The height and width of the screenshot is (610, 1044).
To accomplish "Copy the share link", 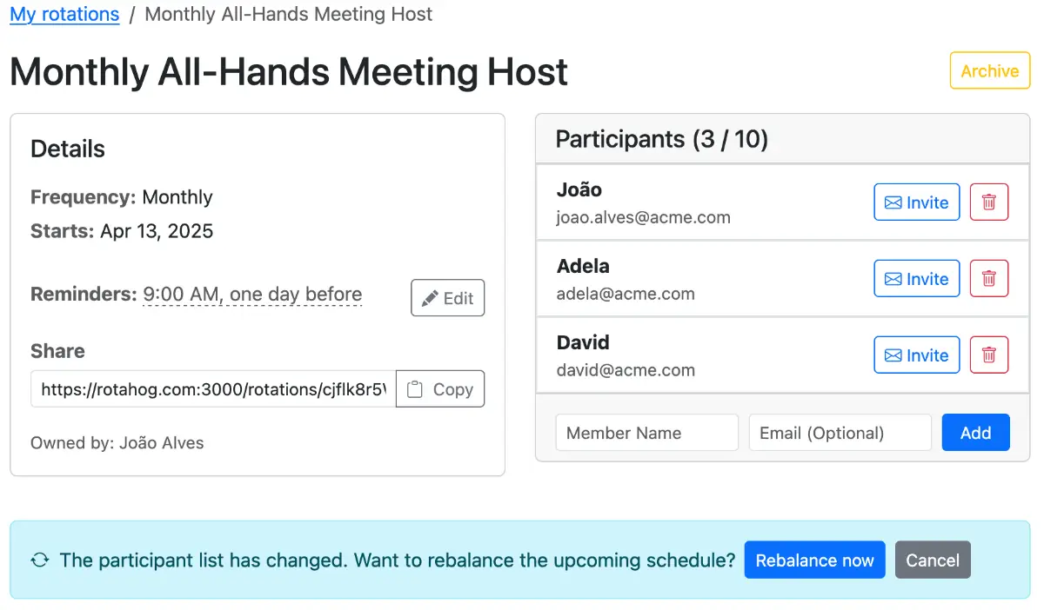I will click(440, 389).
